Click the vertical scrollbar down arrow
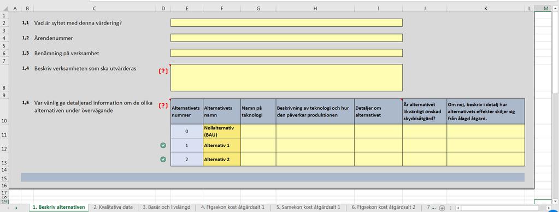 tap(556, 202)
